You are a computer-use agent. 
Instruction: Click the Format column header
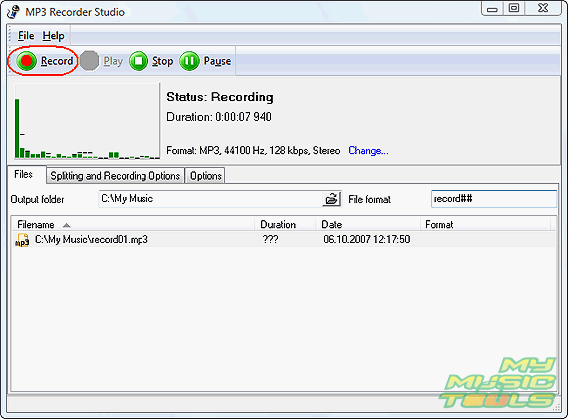pos(485,224)
